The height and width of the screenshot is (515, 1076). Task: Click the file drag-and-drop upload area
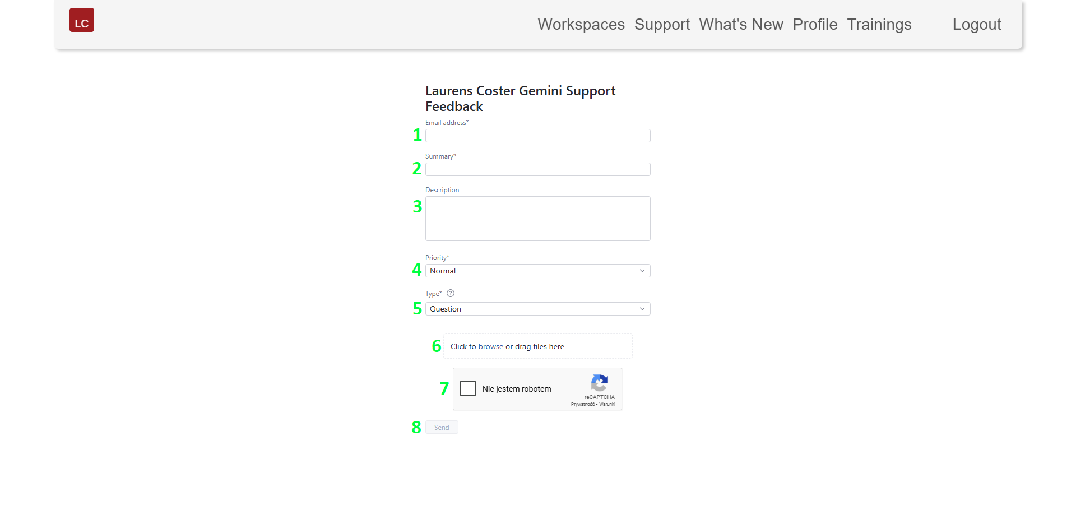coord(538,346)
